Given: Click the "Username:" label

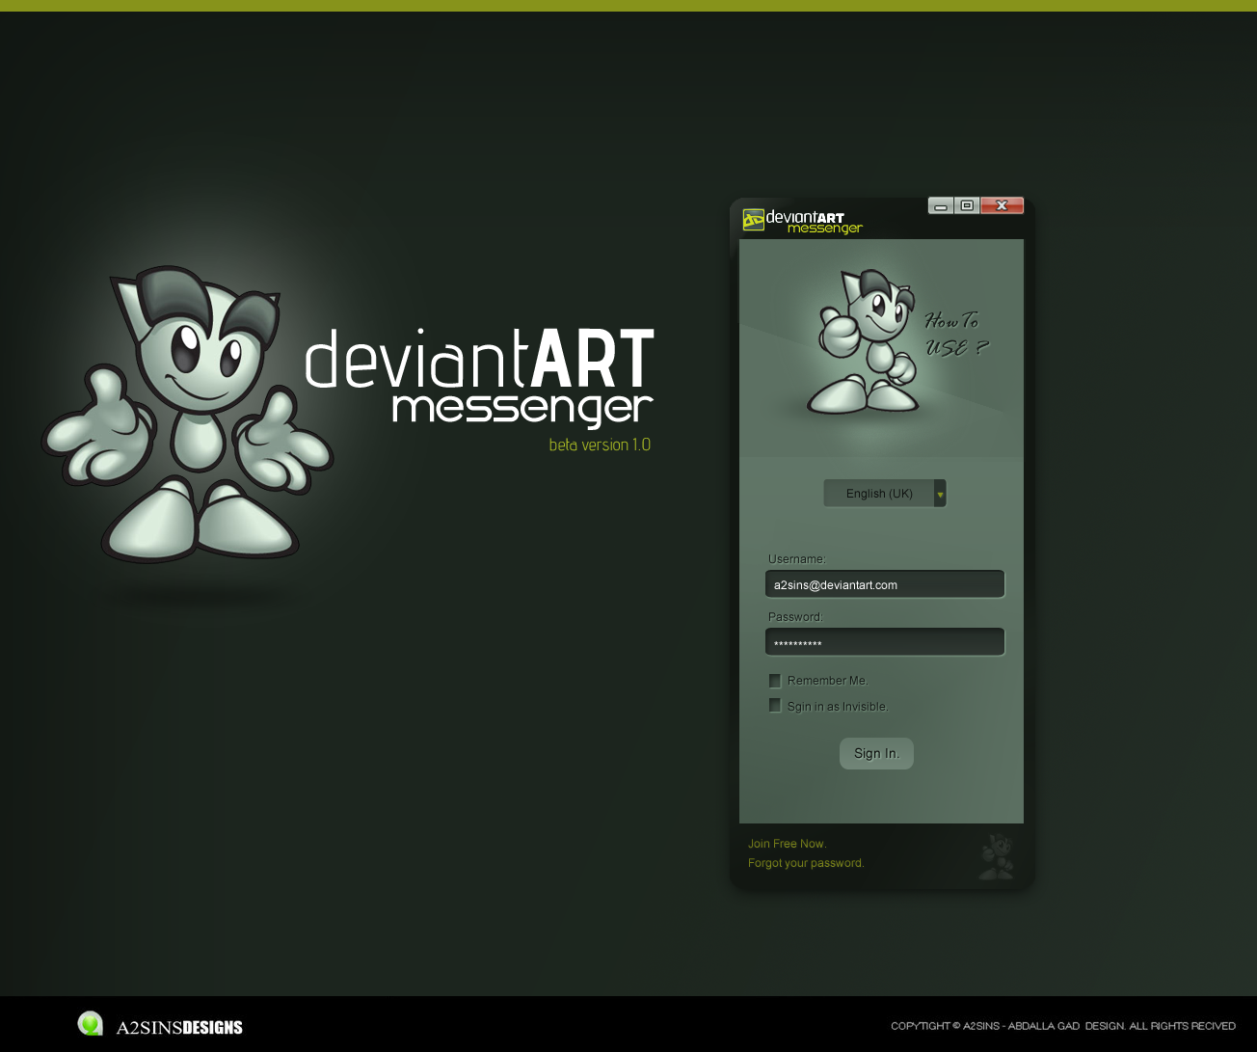Looking at the screenshot, I should 796,558.
